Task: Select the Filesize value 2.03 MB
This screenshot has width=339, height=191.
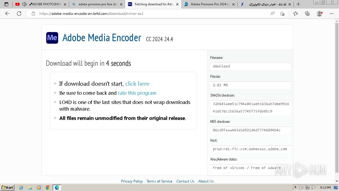Action: point(251,85)
